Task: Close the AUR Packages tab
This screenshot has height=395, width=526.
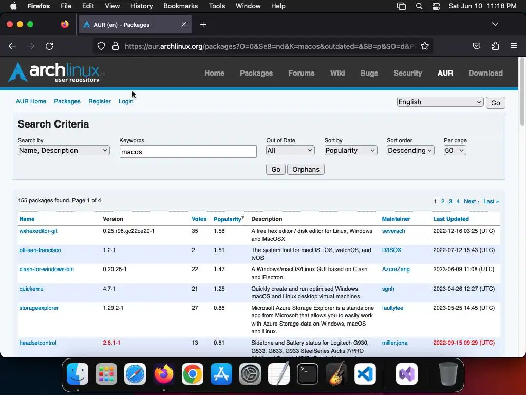Action: 184,24
